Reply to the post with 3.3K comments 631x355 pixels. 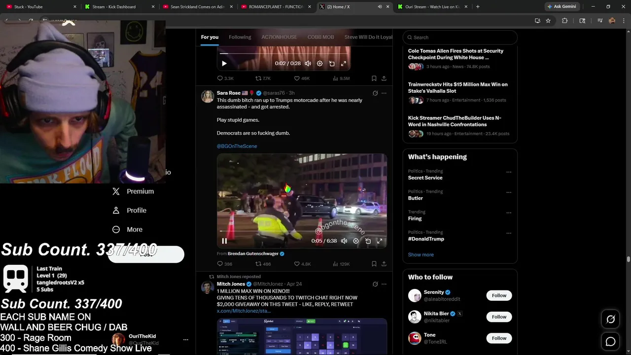[225, 78]
